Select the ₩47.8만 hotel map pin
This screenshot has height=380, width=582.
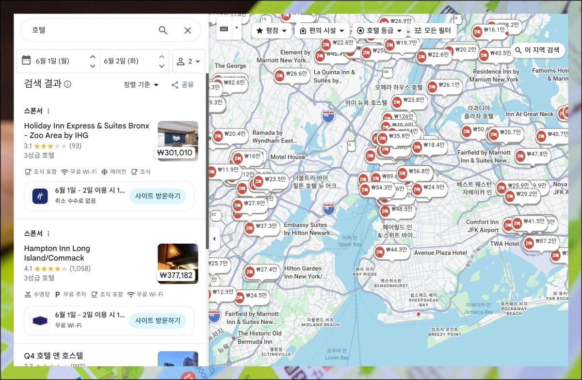pyautogui.click(x=532, y=155)
